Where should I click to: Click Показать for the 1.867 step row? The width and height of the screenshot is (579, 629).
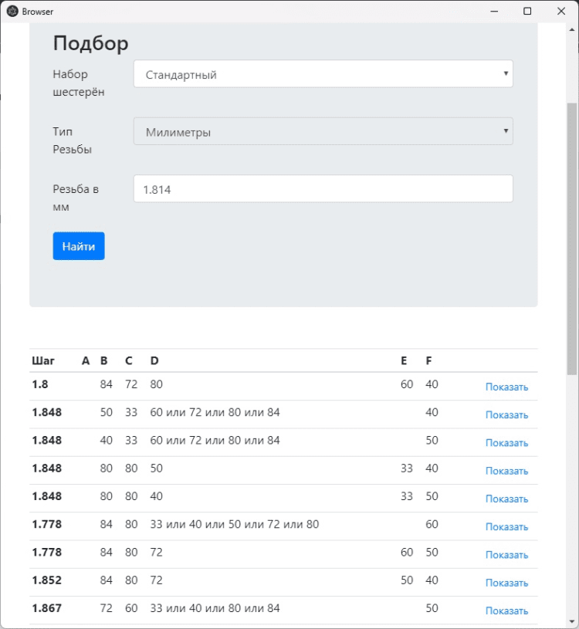(x=506, y=610)
